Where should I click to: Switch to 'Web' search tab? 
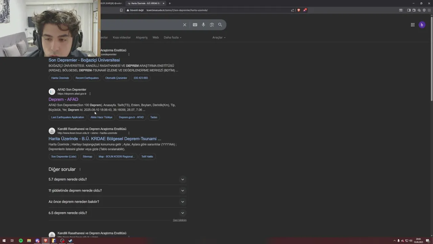[156, 38]
